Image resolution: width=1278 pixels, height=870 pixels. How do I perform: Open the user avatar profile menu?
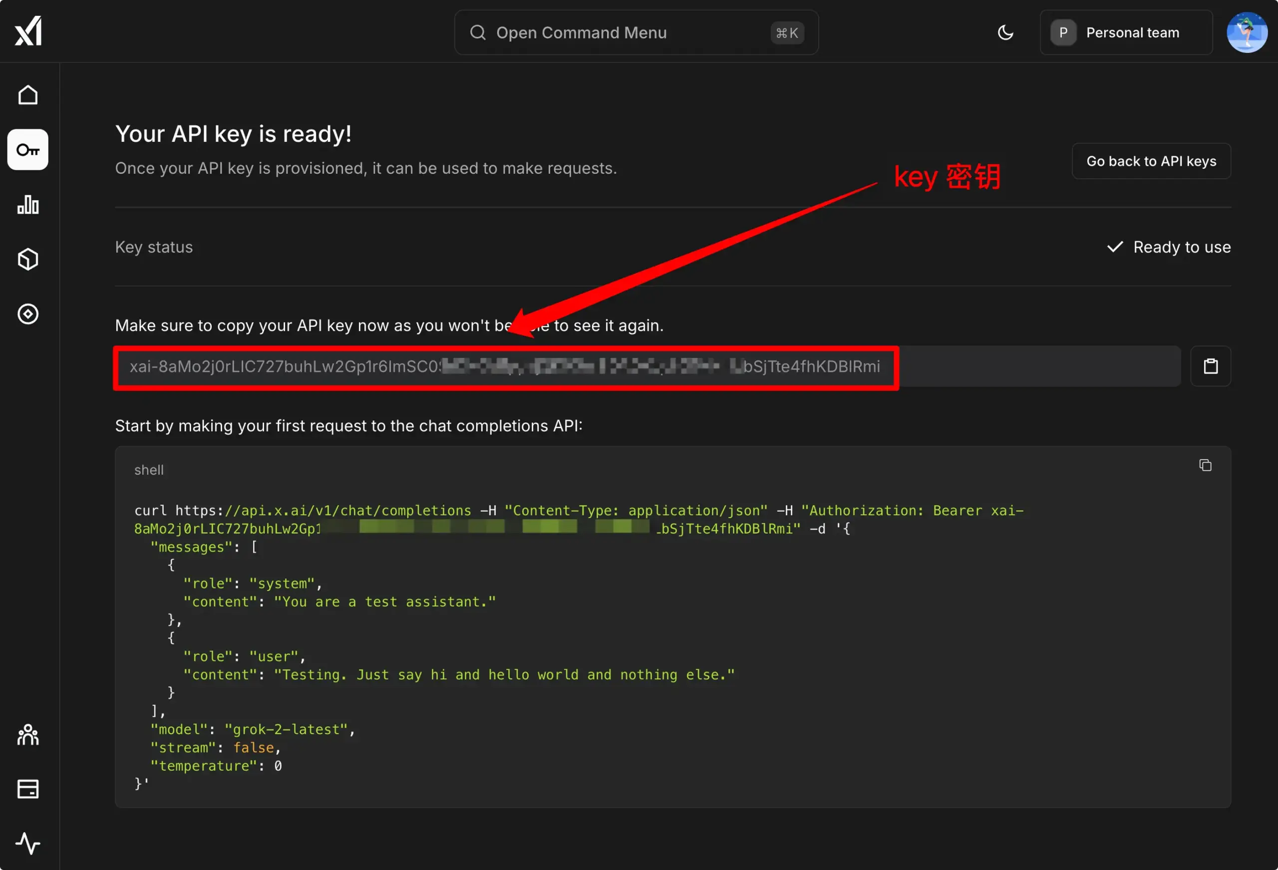(1247, 32)
